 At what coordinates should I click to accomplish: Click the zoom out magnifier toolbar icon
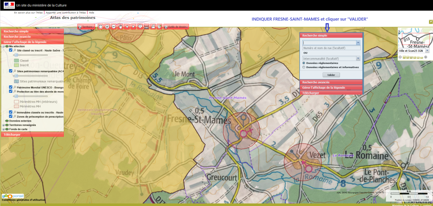[x=114, y=27]
